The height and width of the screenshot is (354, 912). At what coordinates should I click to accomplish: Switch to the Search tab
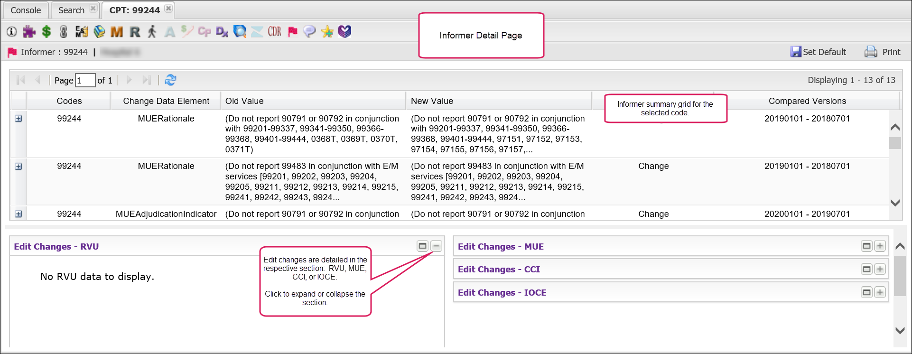coord(71,10)
